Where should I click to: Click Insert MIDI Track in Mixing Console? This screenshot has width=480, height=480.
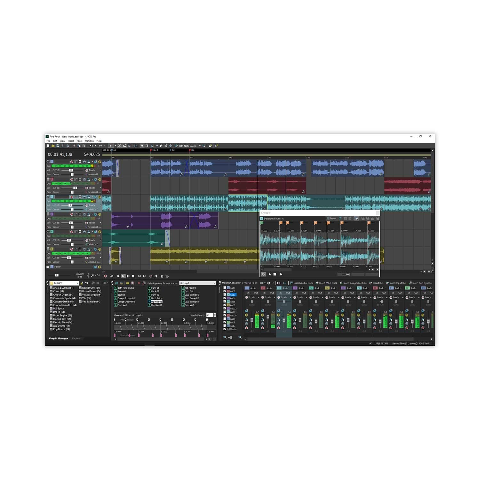326,283
